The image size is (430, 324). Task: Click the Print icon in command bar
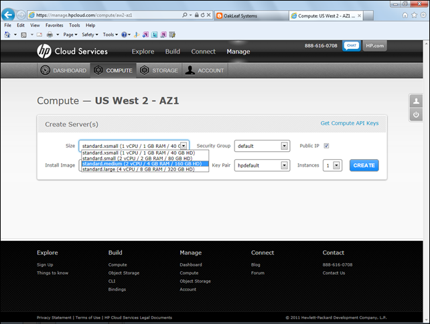(50, 35)
